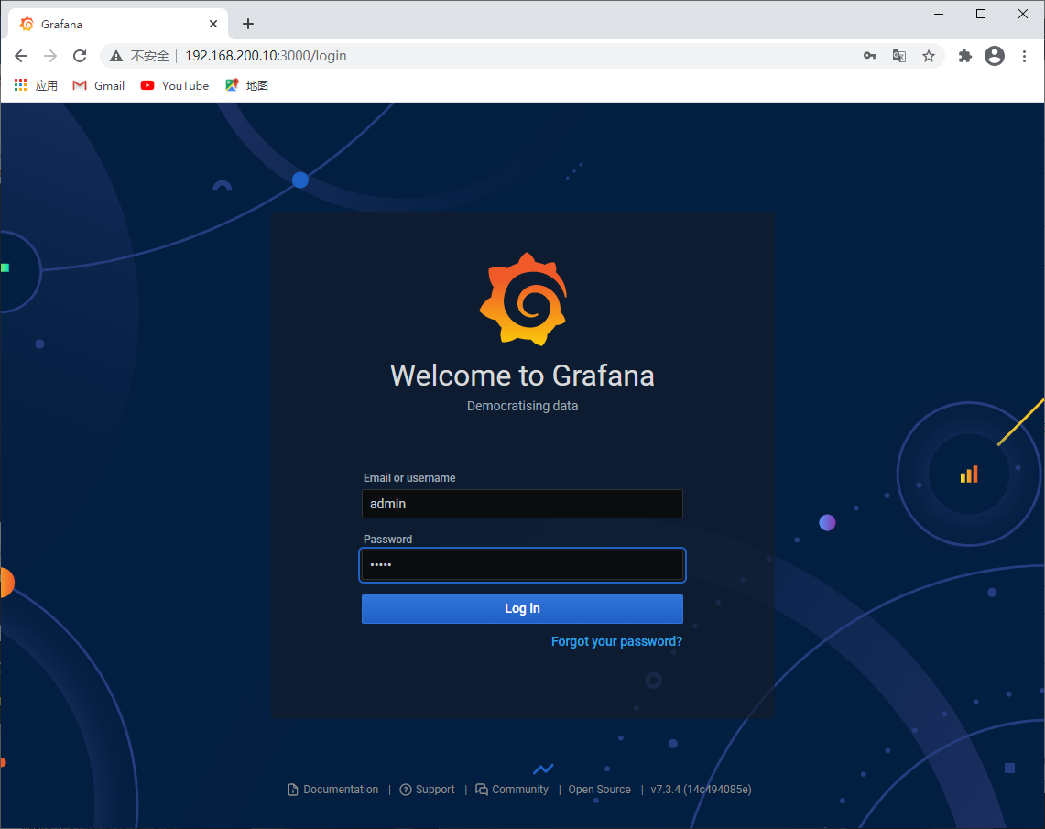Click the translate page icon

[x=899, y=56]
